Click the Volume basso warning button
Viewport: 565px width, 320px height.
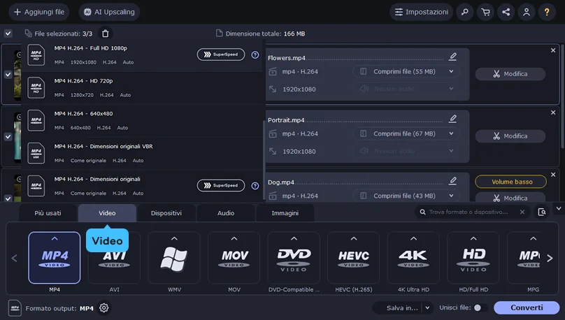511,182
